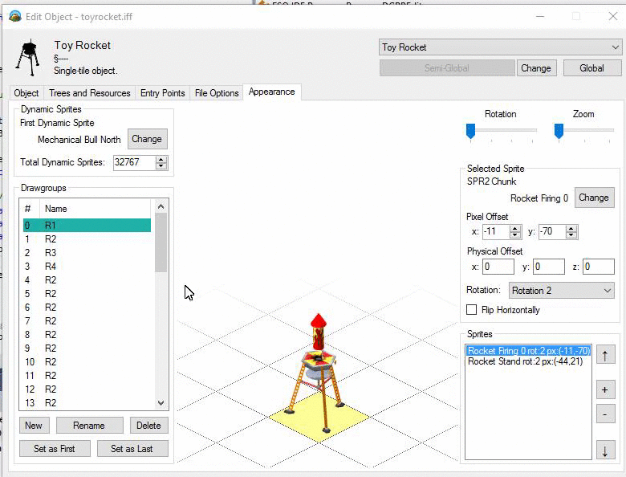Image resolution: width=626 pixels, height=477 pixels.
Task: Change the selected SPR2 chunk sprite
Action: point(594,198)
